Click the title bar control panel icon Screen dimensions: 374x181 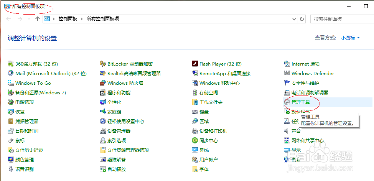coord(7,6)
